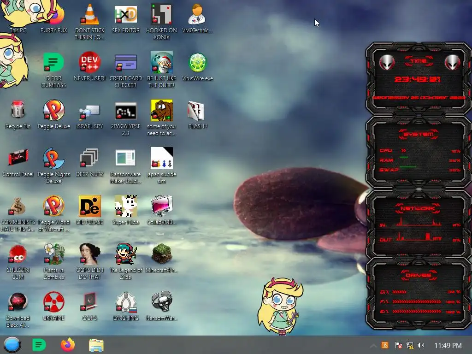Open the ISRAEL SPY shortcut
The height and width of the screenshot is (354, 472).
point(90,112)
